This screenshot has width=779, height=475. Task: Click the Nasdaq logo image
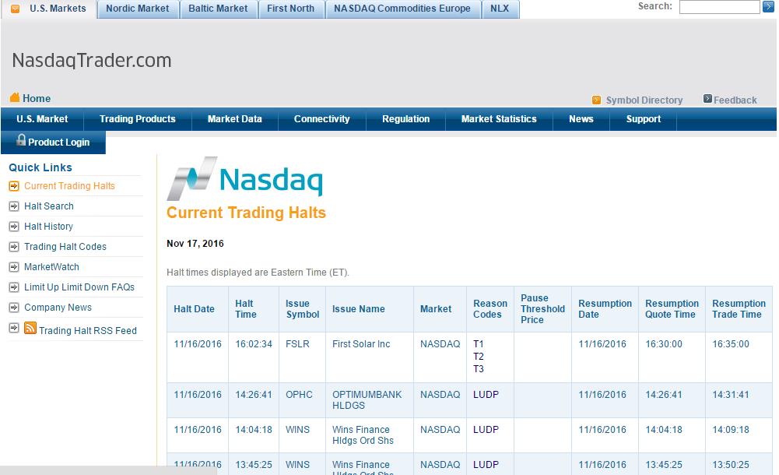245,178
